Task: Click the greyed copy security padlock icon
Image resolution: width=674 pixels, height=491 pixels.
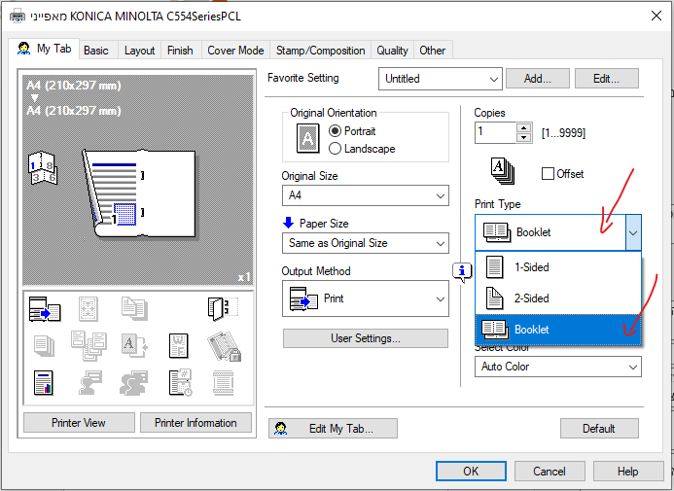Action: 224,346
